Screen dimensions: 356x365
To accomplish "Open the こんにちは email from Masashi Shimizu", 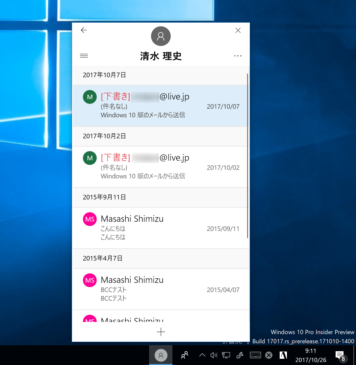I will click(160, 228).
